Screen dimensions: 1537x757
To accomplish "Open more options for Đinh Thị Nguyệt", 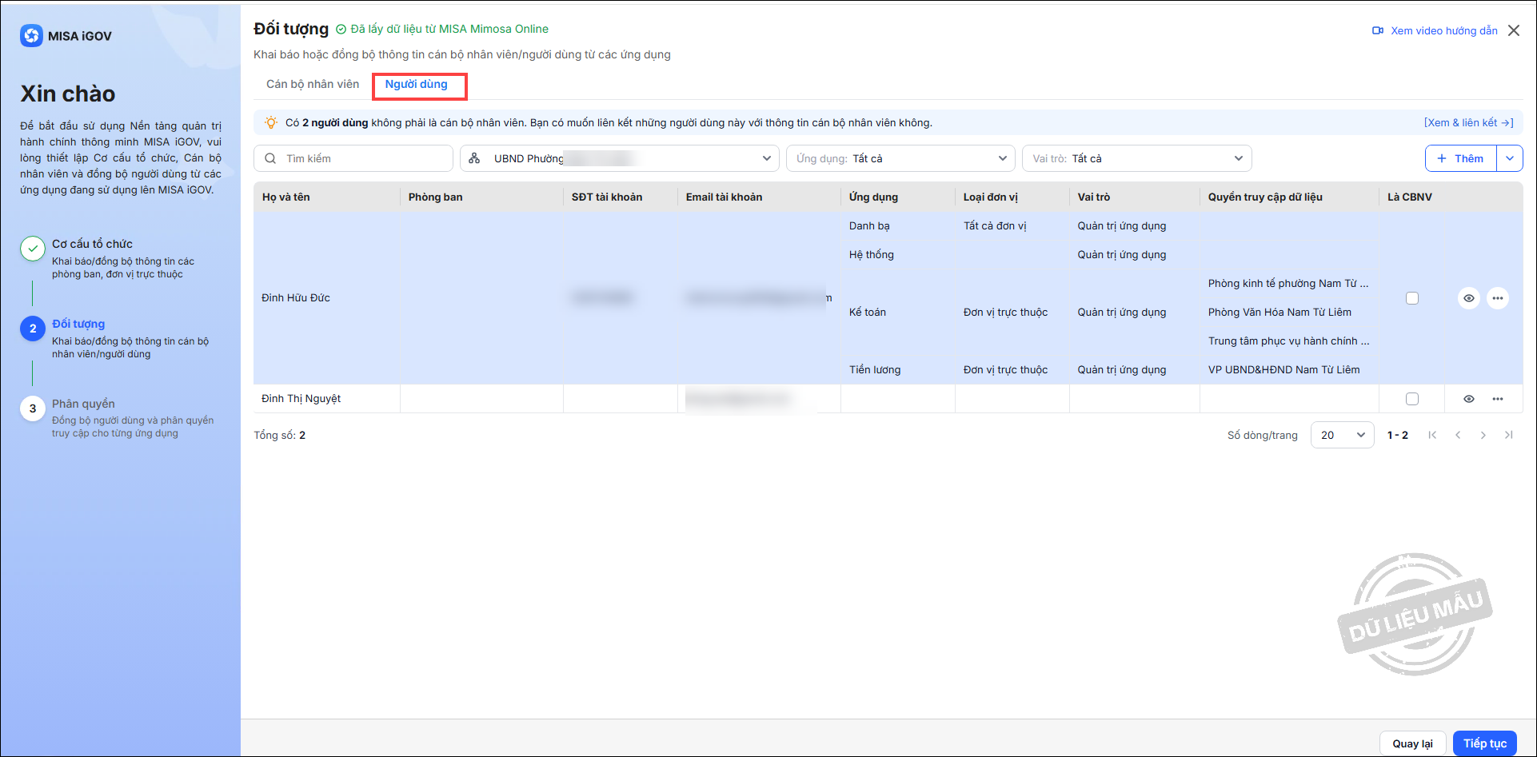I will coord(1498,399).
